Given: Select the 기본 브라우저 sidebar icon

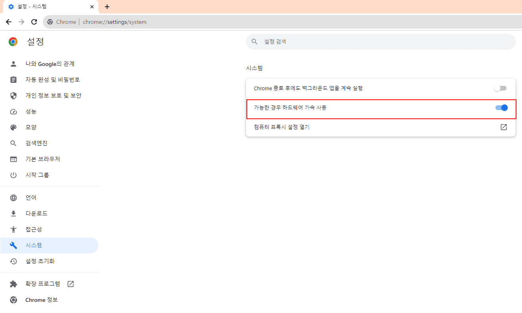Looking at the screenshot, I should pos(13,159).
